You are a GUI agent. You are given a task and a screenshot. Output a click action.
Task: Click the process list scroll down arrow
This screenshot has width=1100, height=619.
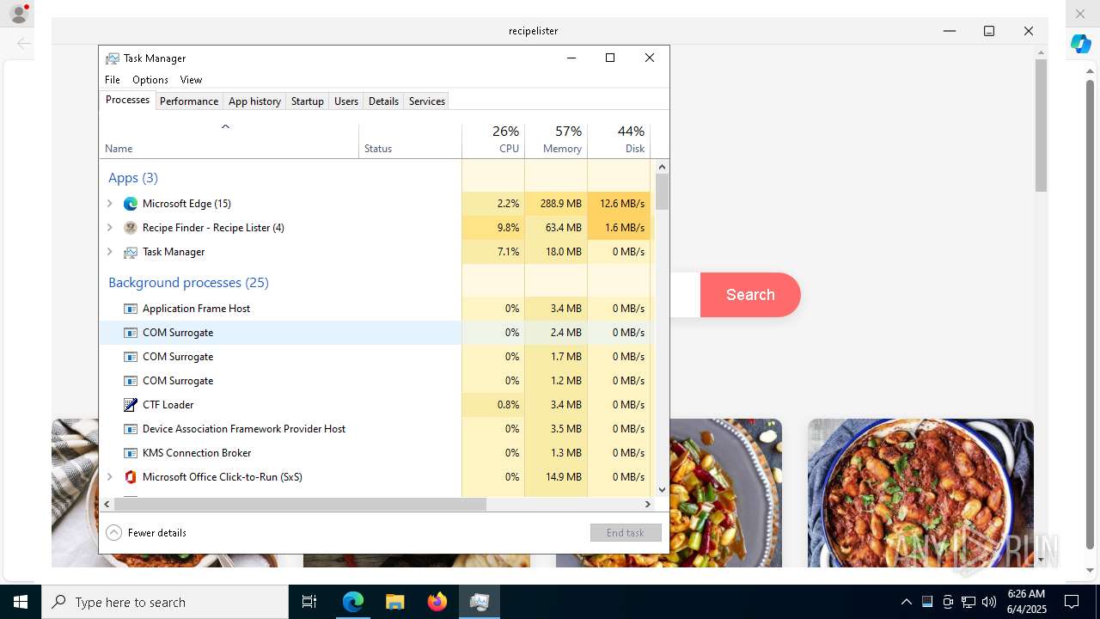[x=662, y=490]
